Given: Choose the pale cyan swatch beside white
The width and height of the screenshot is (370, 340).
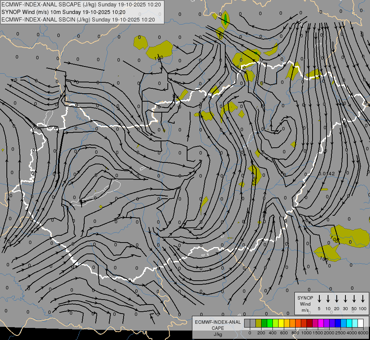Looking at the screenshot, I should pos(355,323).
